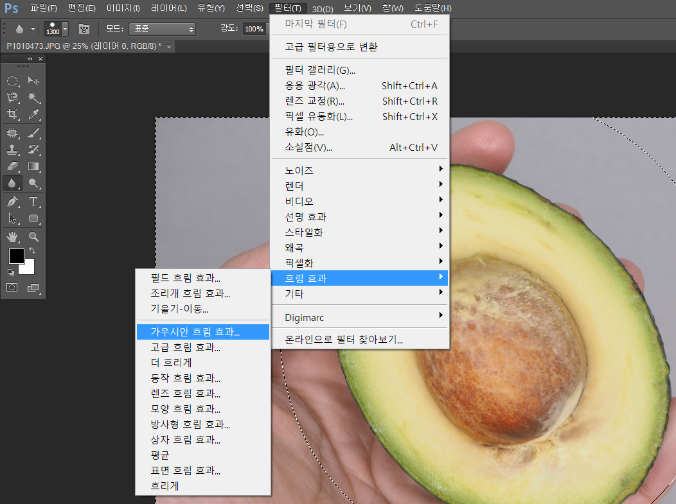Open the tool preset picker dropdown
676x504 pixels.
point(33,30)
